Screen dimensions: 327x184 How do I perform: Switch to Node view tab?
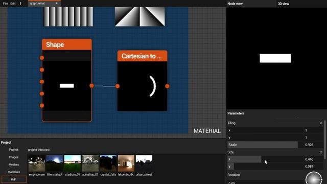click(x=235, y=4)
